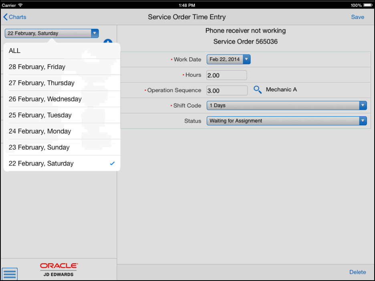Delete this time entry
The height and width of the screenshot is (281, 375).
point(357,272)
